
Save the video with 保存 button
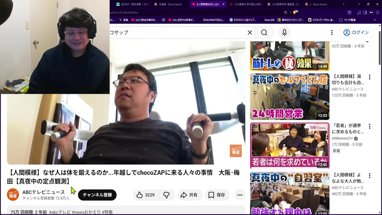[217, 195]
